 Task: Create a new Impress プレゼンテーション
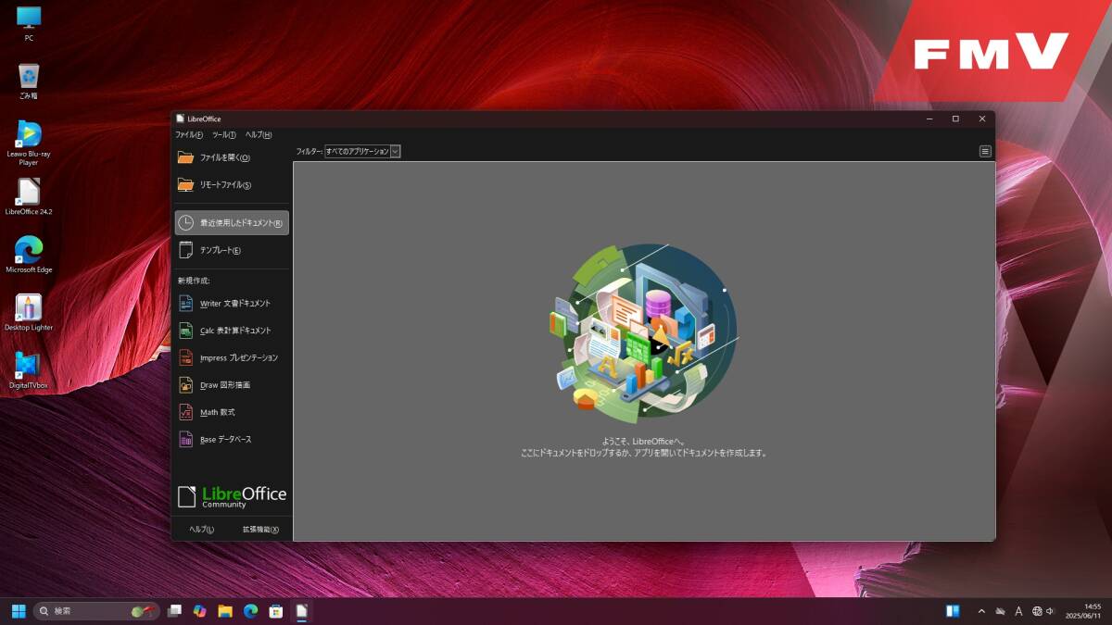tap(232, 357)
